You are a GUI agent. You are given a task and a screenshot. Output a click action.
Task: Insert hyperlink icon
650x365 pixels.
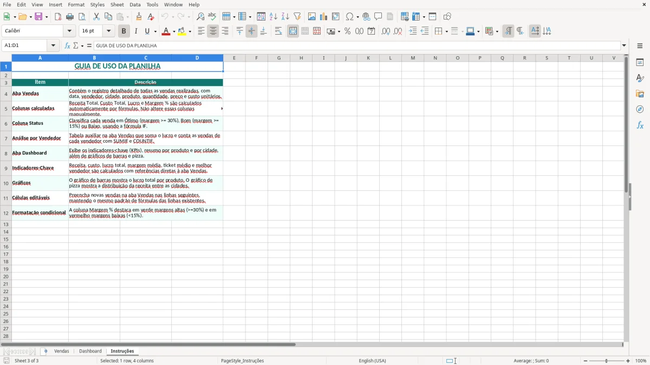point(366,17)
